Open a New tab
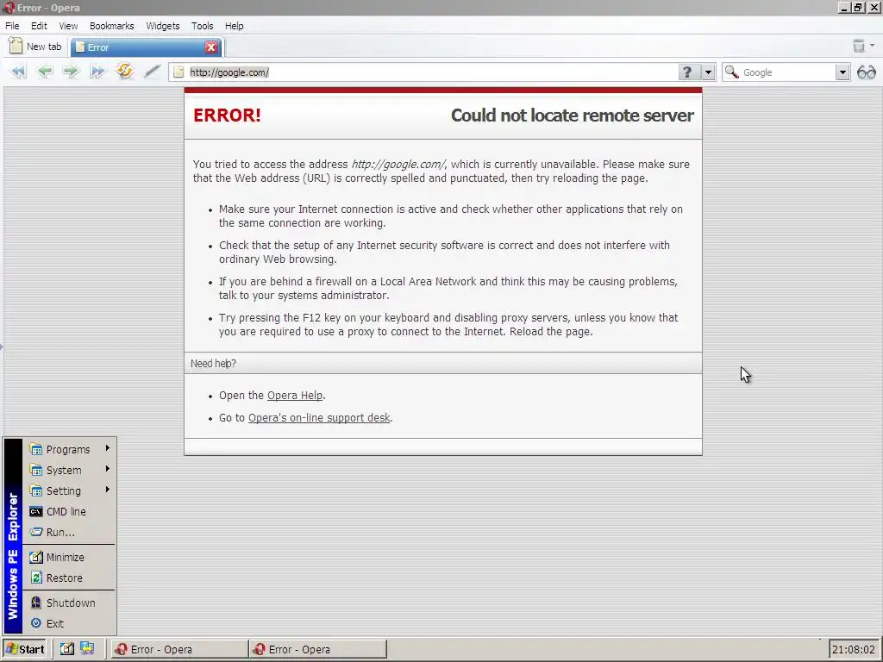This screenshot has height=662, width=883. (x=35, y=47)
